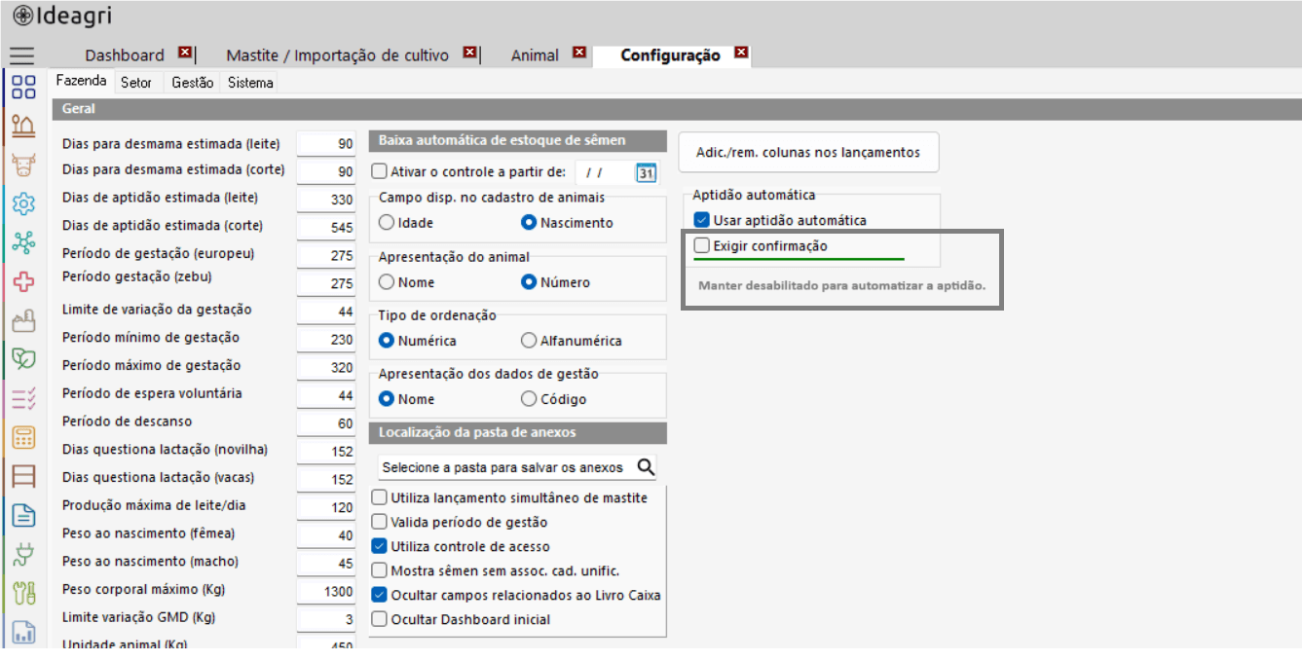Edit Dias para desmama estimada (leite) value
Screen dimensions: 1302x661
[x=326, y=144]
